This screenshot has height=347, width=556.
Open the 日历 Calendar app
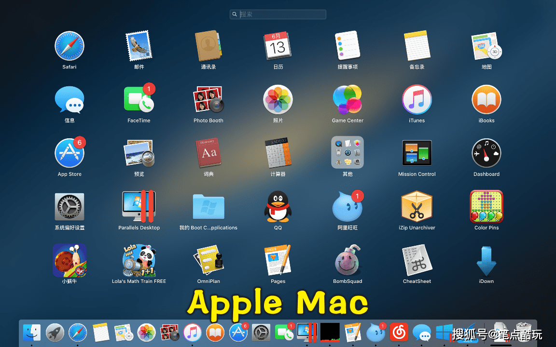[x=278, y=46]
